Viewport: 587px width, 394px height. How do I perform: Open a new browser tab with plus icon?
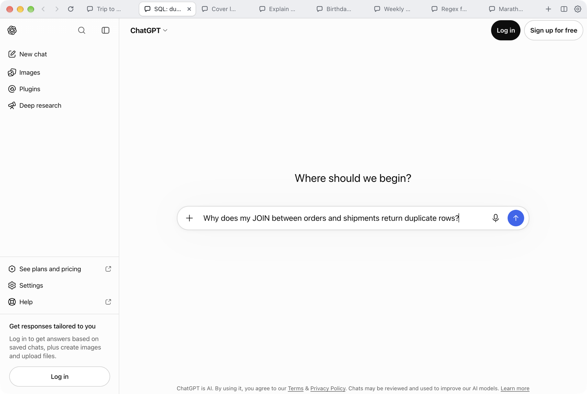548,9
